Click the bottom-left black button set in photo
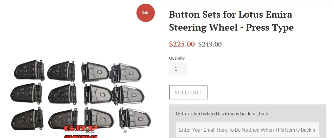This screenshot has width=334, height=138. click(28, 118)
